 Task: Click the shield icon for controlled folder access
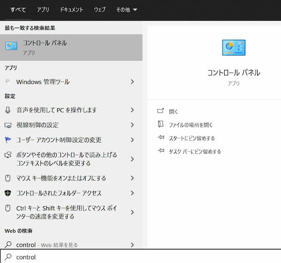pyautogui.click(x=7, y=193)
